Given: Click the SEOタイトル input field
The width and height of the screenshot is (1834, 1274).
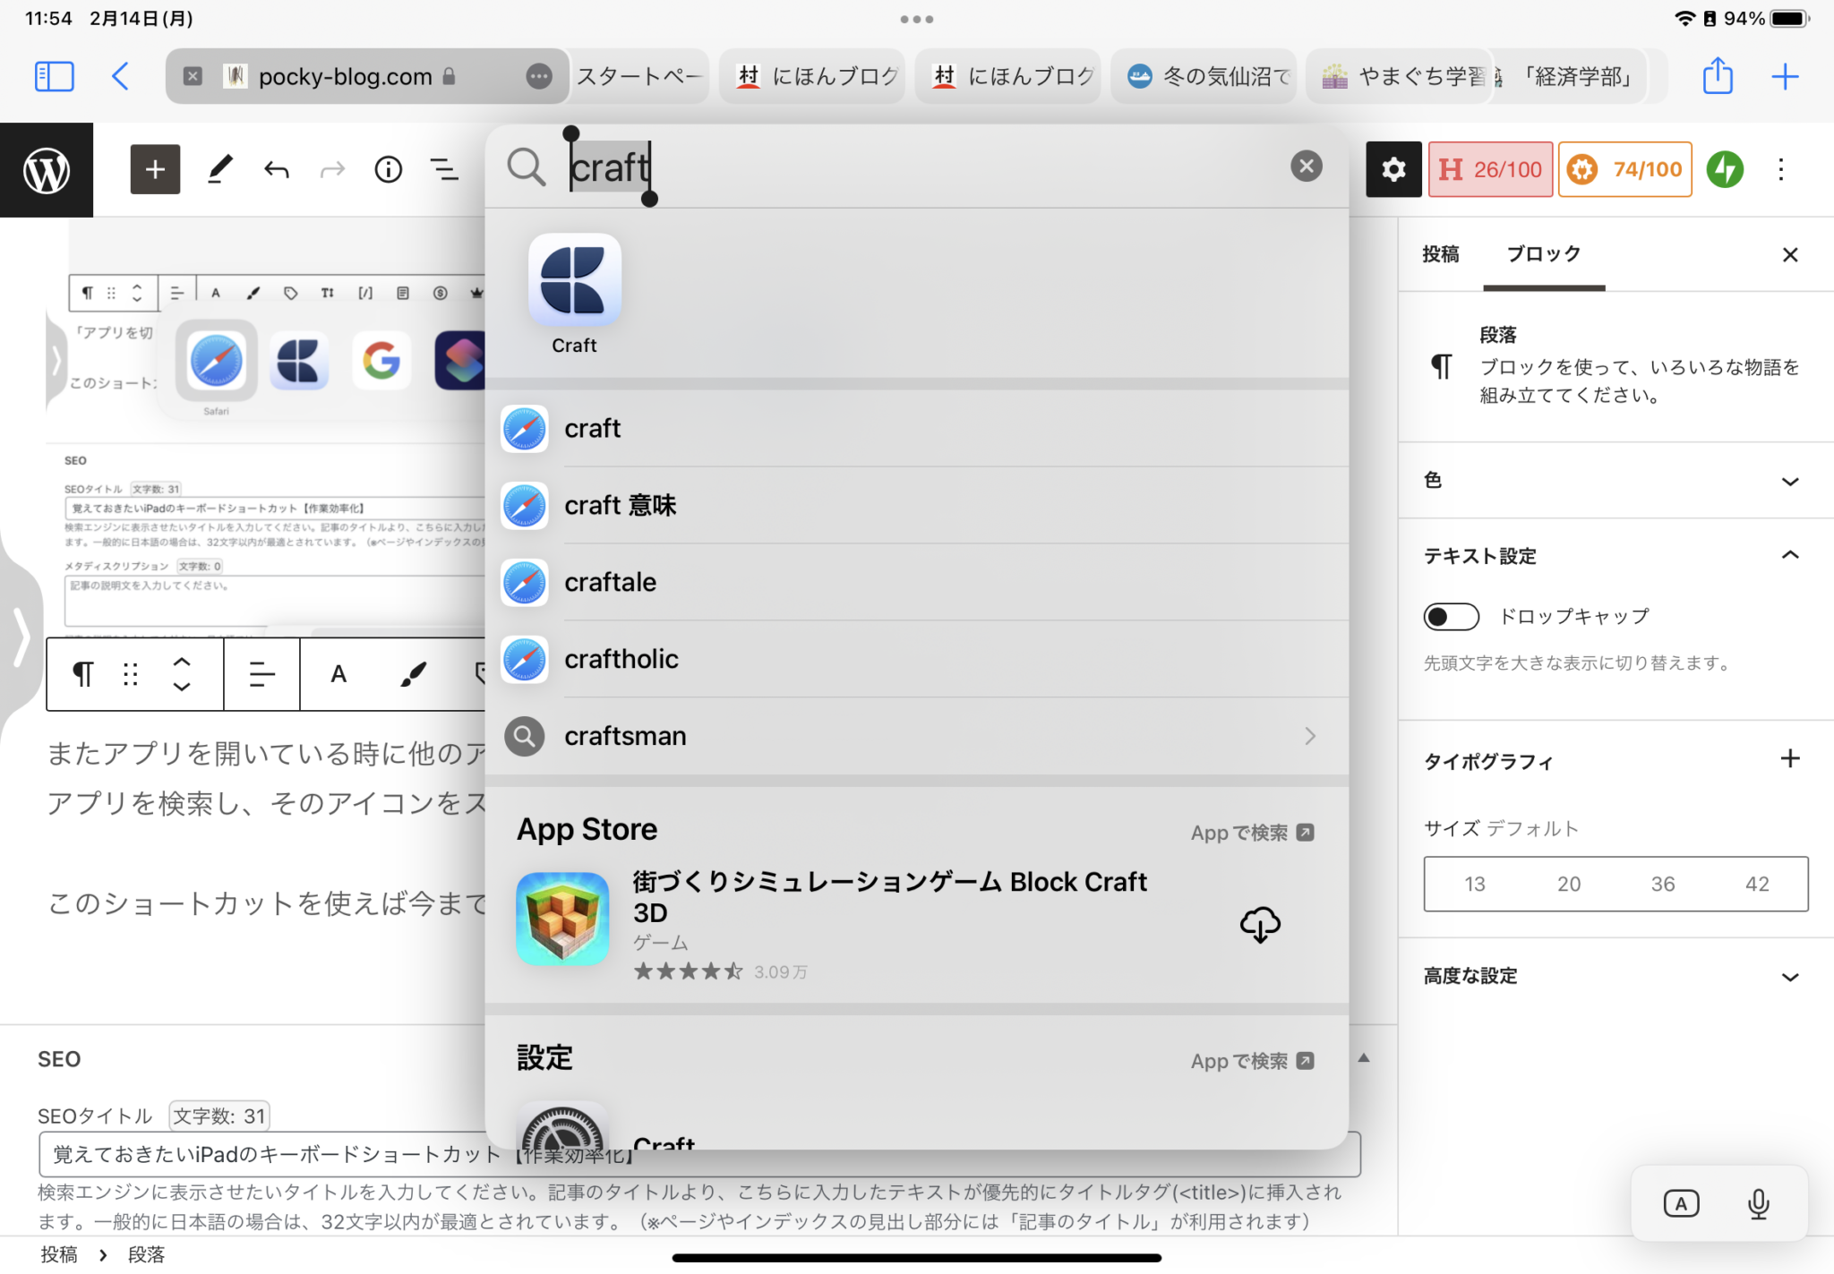Looking at the screenshot, I should pos(699,1154).
